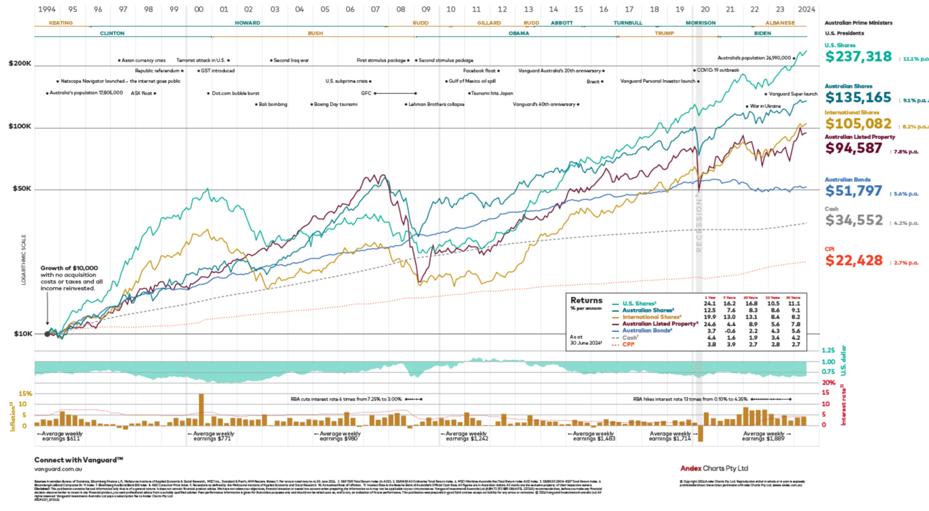Click the vanguard.com.au website link
The width and height of the screenshot is (929, 511).
coord(58,469)
